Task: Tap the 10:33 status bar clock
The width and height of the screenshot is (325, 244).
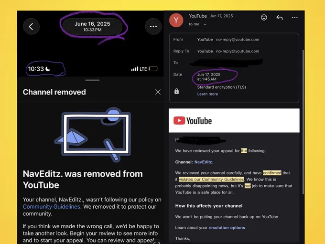Action: point(36,69)
